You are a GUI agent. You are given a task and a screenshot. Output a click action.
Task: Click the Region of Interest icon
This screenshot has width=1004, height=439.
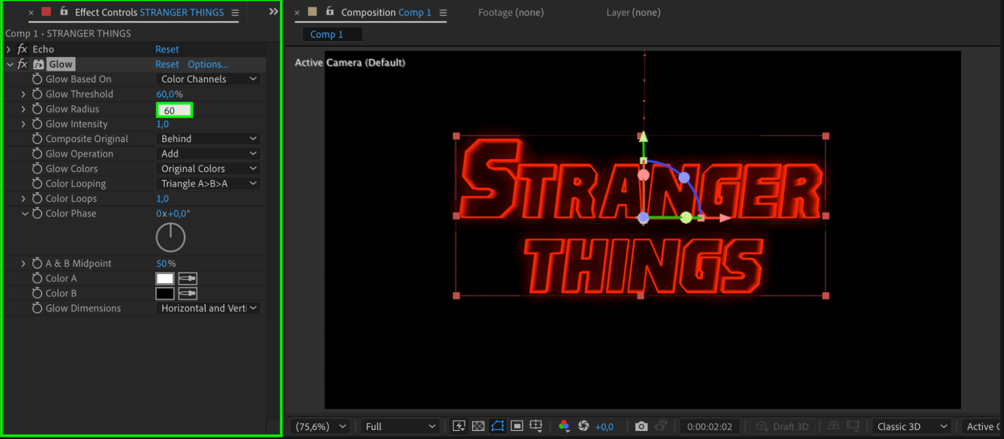point(517,426)
